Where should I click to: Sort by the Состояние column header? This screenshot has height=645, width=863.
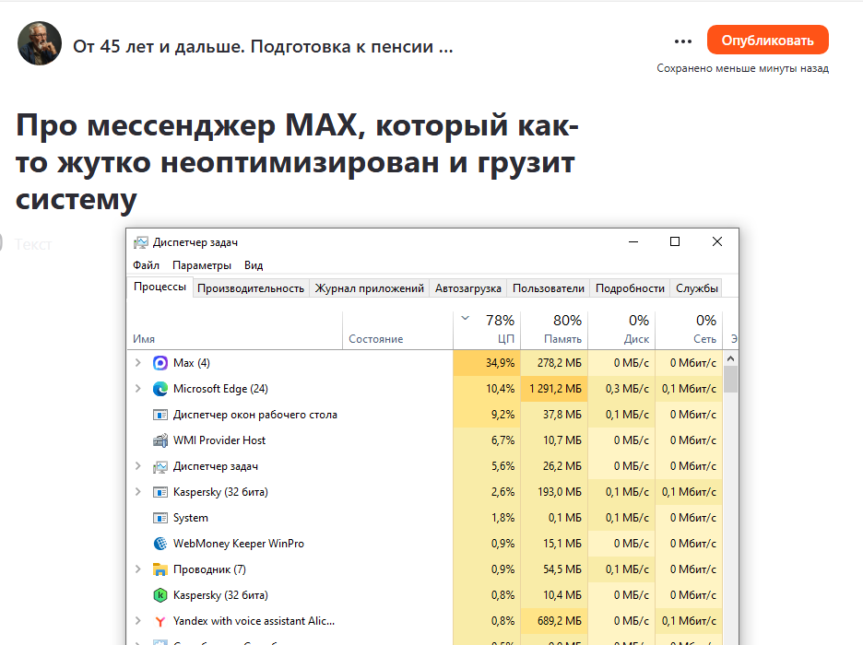point(397,331)
